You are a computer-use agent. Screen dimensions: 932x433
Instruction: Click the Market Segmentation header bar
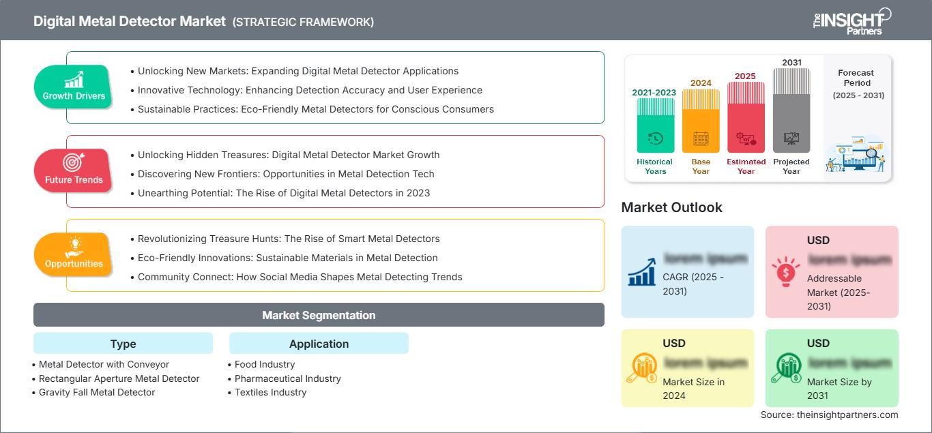coord(319,315)
